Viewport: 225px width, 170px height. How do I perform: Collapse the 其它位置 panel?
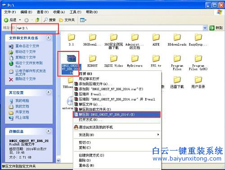pyautogui.click(x=49, y=92)
